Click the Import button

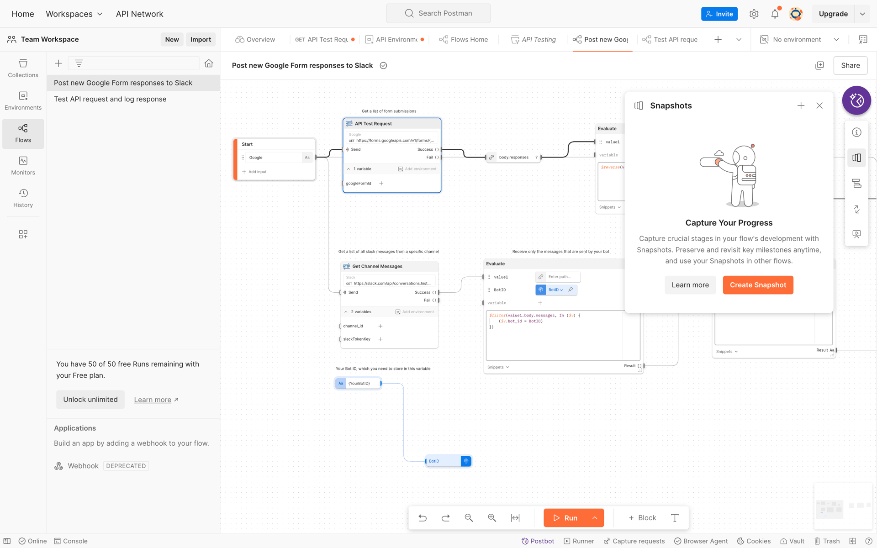tap(201, 39)
